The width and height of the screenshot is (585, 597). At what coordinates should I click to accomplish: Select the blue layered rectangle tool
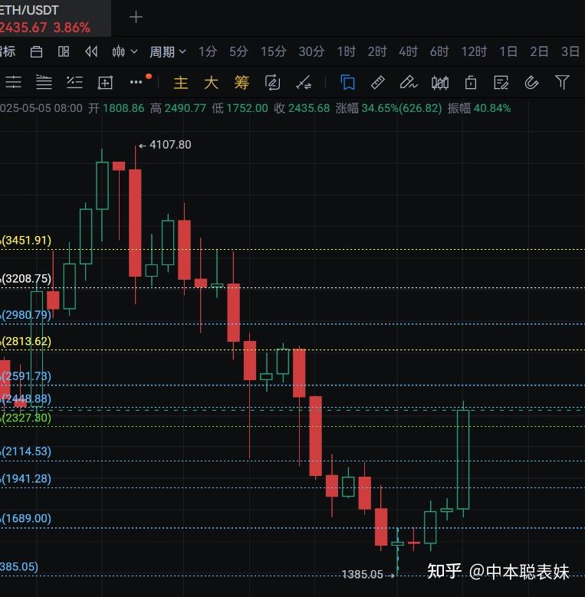point(347,82)
